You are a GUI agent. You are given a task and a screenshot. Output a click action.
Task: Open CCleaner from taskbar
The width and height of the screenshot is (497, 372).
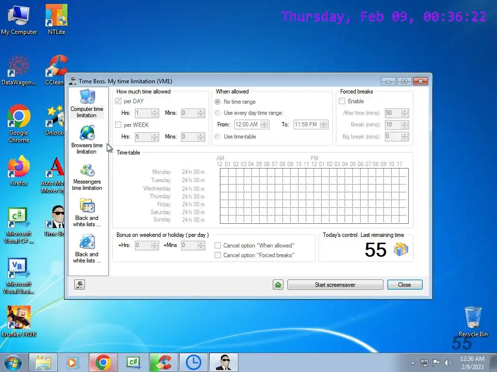[163, 362]
